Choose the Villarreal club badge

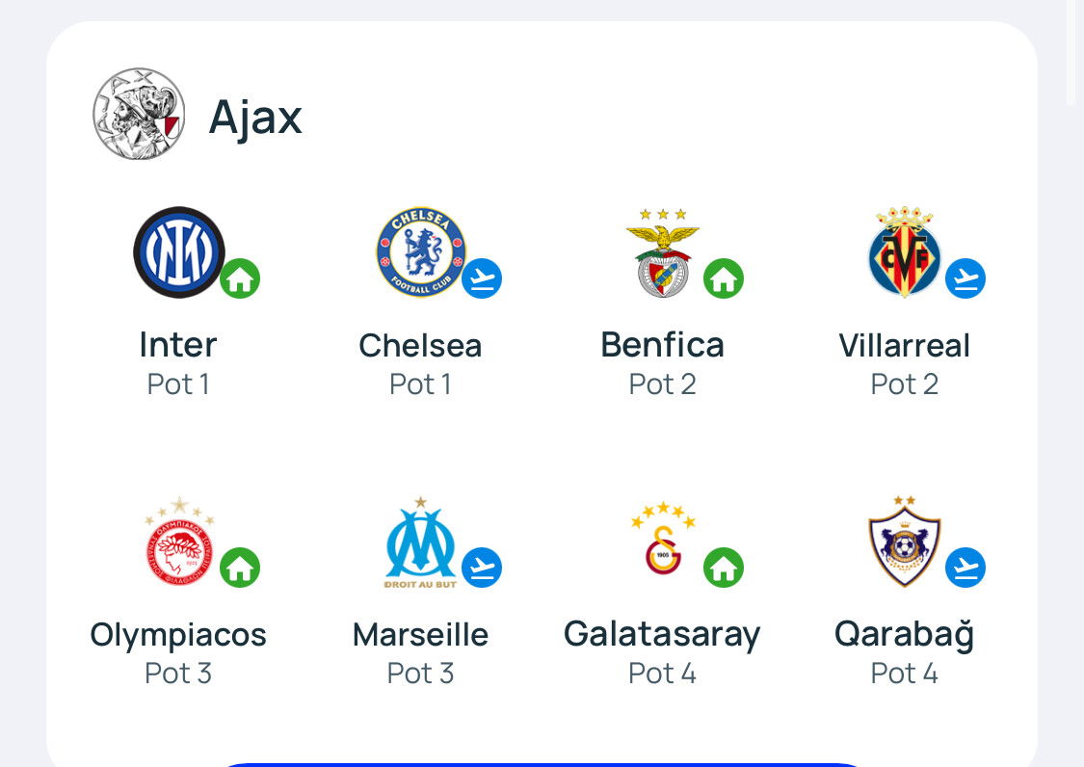pos(904,251)
